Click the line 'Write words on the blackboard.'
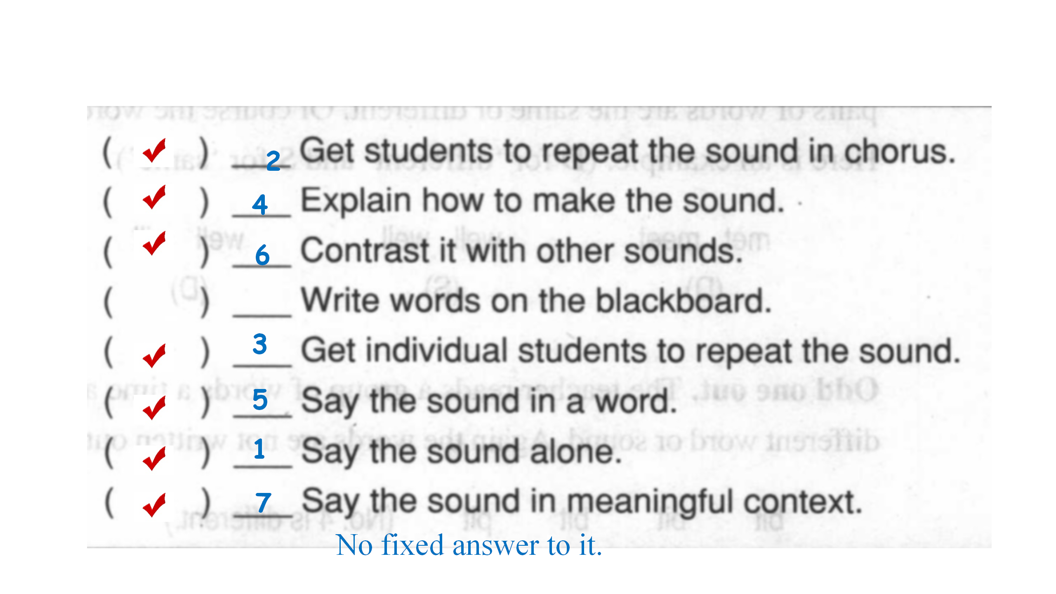 coord(536,301)
